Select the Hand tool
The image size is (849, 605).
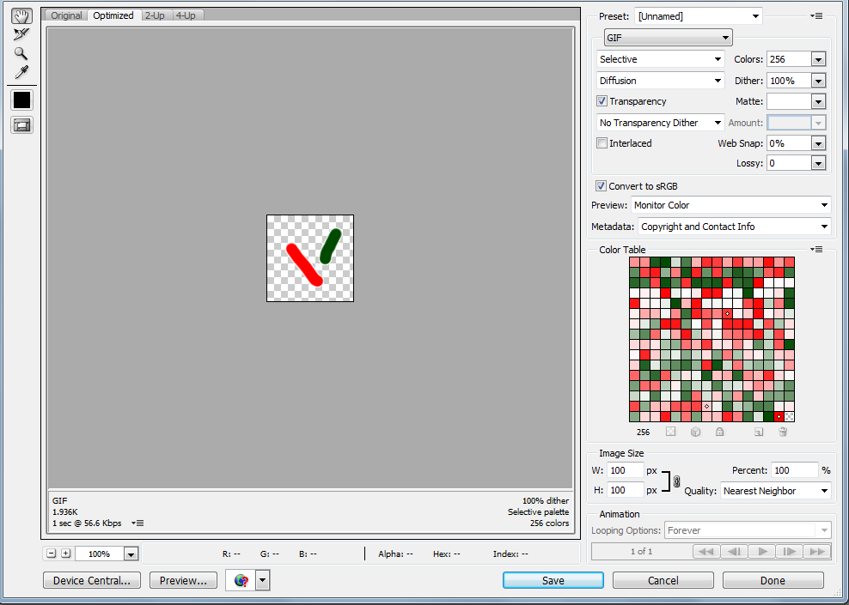(21, 15)
